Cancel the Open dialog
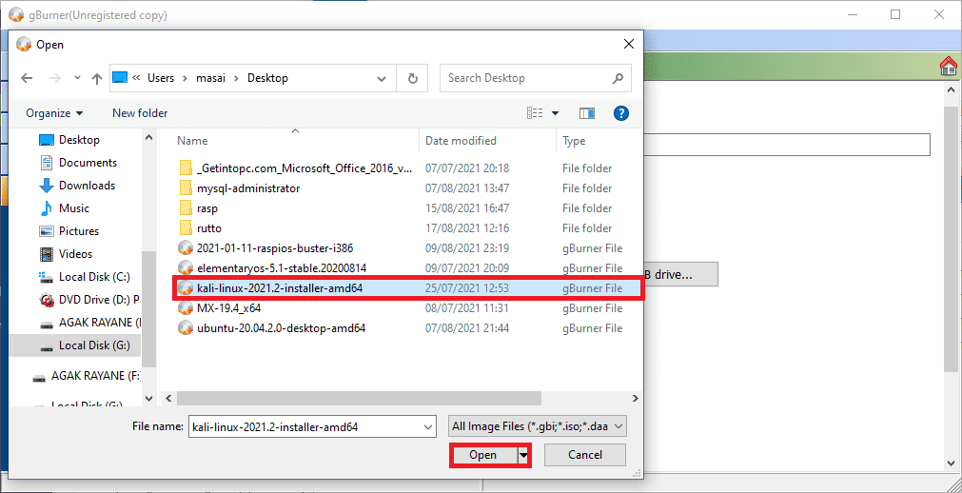 (584, 455)
